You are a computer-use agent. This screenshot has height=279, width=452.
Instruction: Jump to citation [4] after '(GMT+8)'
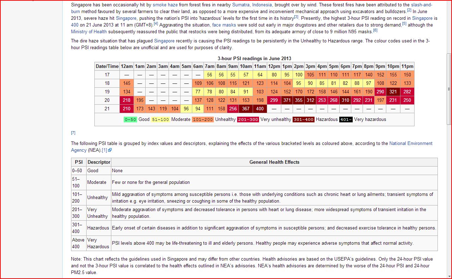[x=156, y=24]
